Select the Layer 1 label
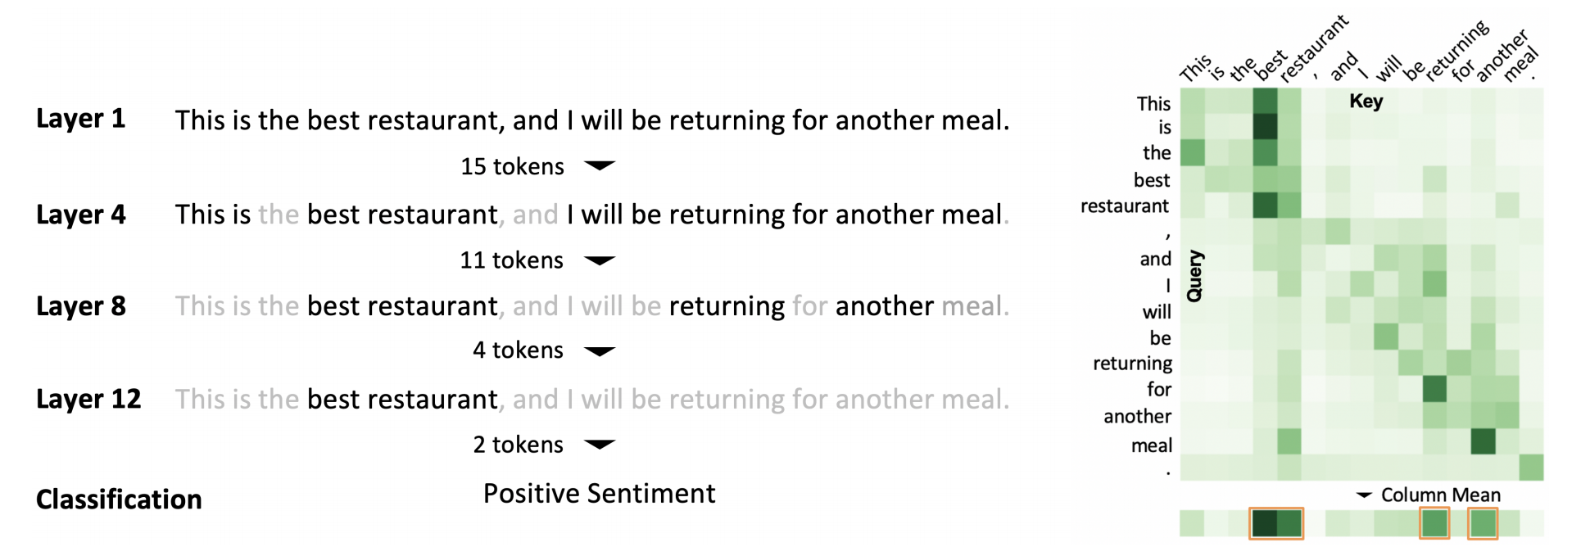This screenshot has width=1590, height=556. coord(80,119)
